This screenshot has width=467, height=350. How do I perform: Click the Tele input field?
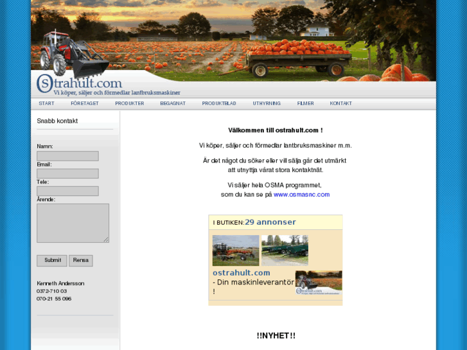click(x=67, y=191)
